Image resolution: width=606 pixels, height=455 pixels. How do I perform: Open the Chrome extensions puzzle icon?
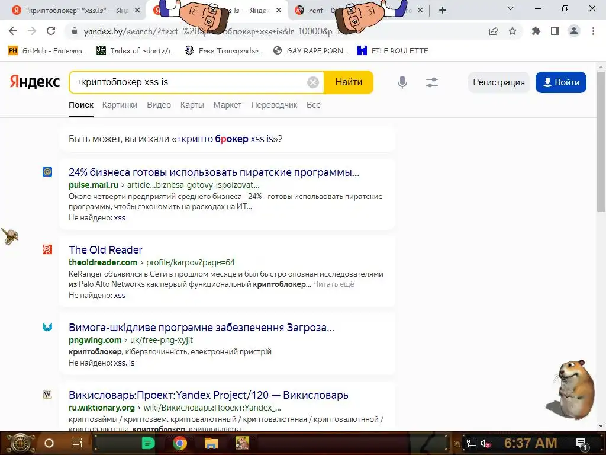click(536, 31)
